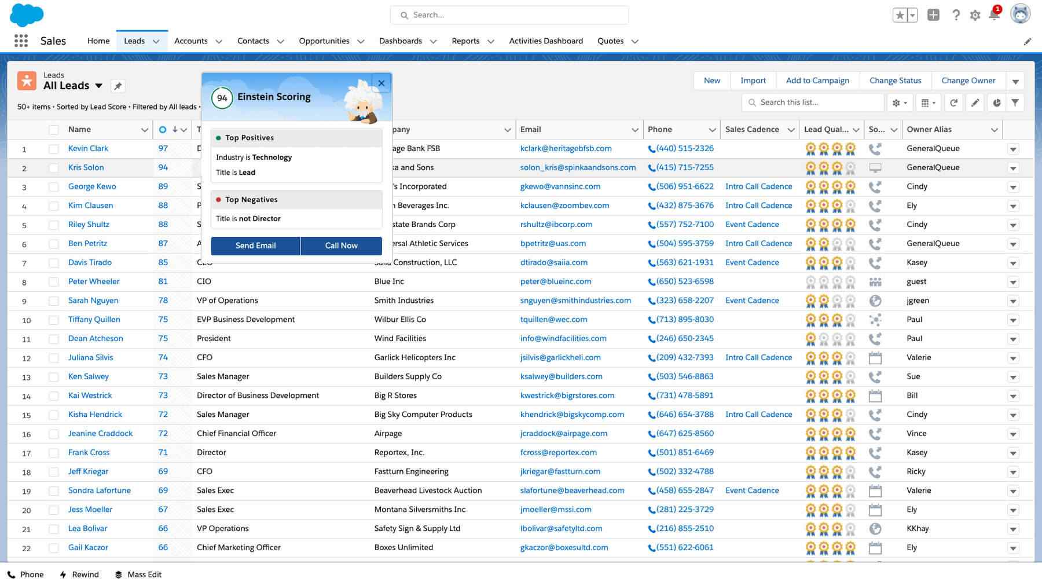Open row actions for Sarah Nguyen
The width and height of the screenshot is (1042, 586).
click(1013, 301)
